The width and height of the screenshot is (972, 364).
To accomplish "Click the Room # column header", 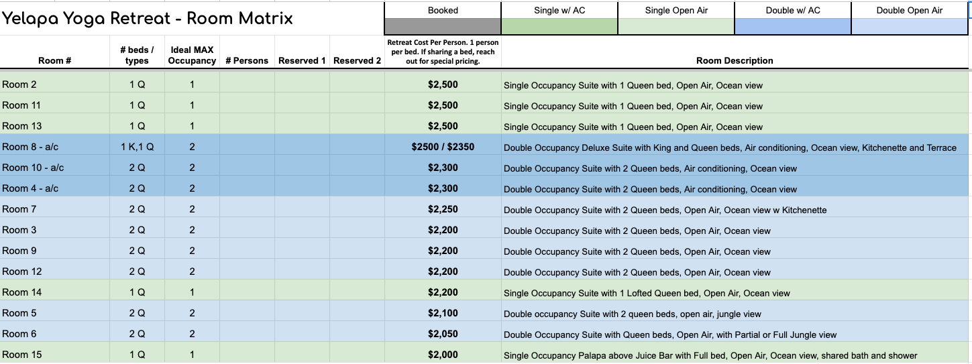I will tap(55, 60).
